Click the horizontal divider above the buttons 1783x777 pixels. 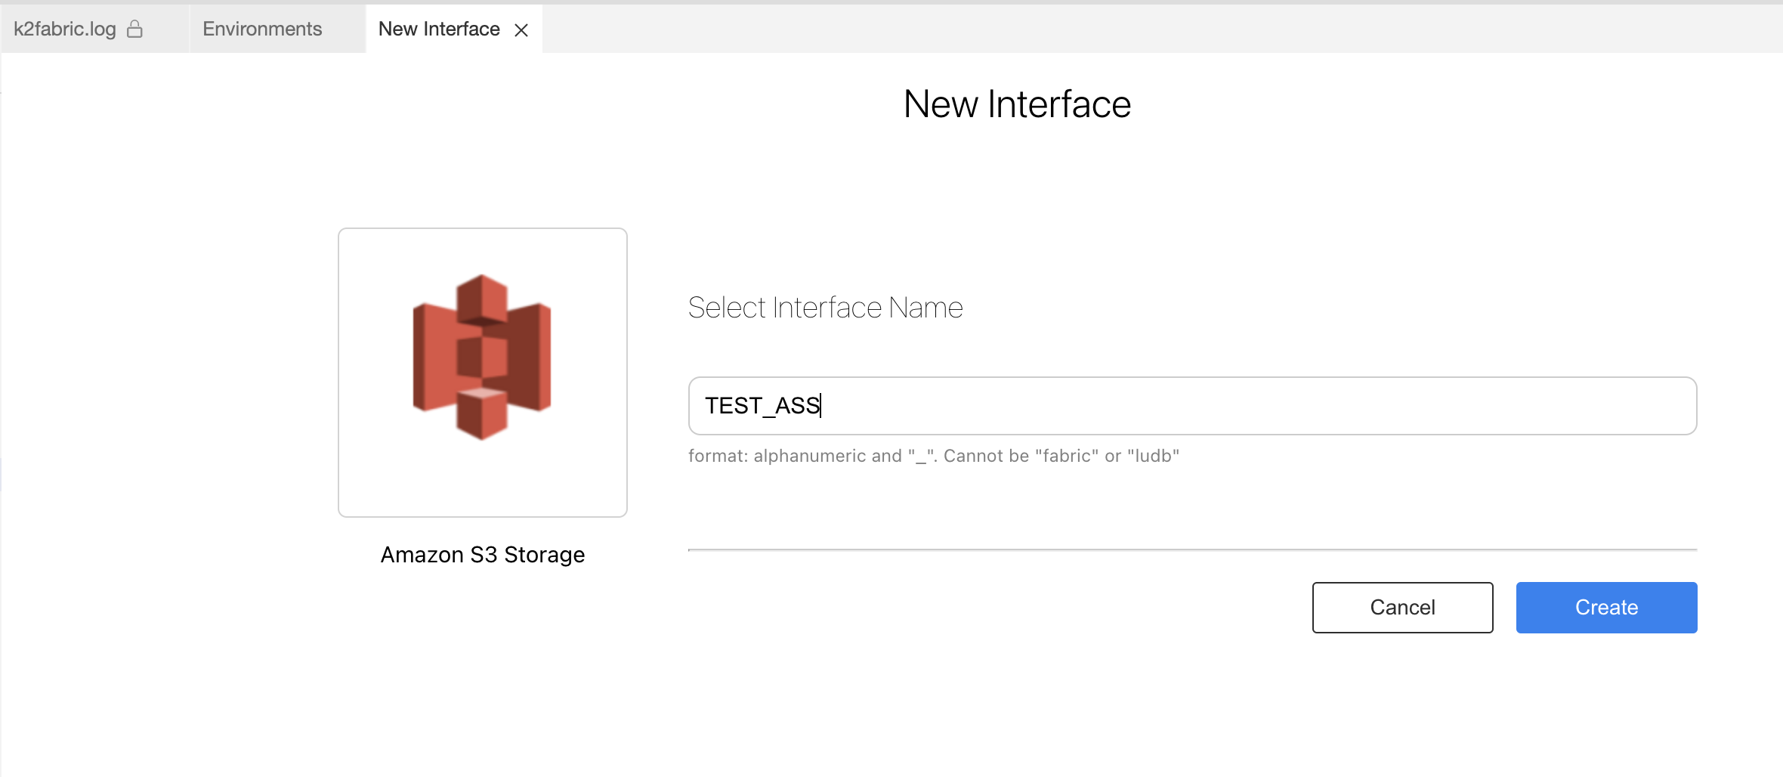pyautogui.click(x=1192, y=549)
